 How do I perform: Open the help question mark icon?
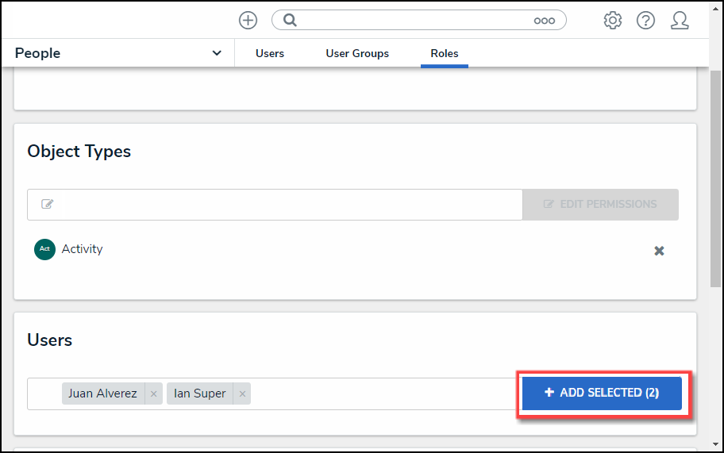point(645,21)
